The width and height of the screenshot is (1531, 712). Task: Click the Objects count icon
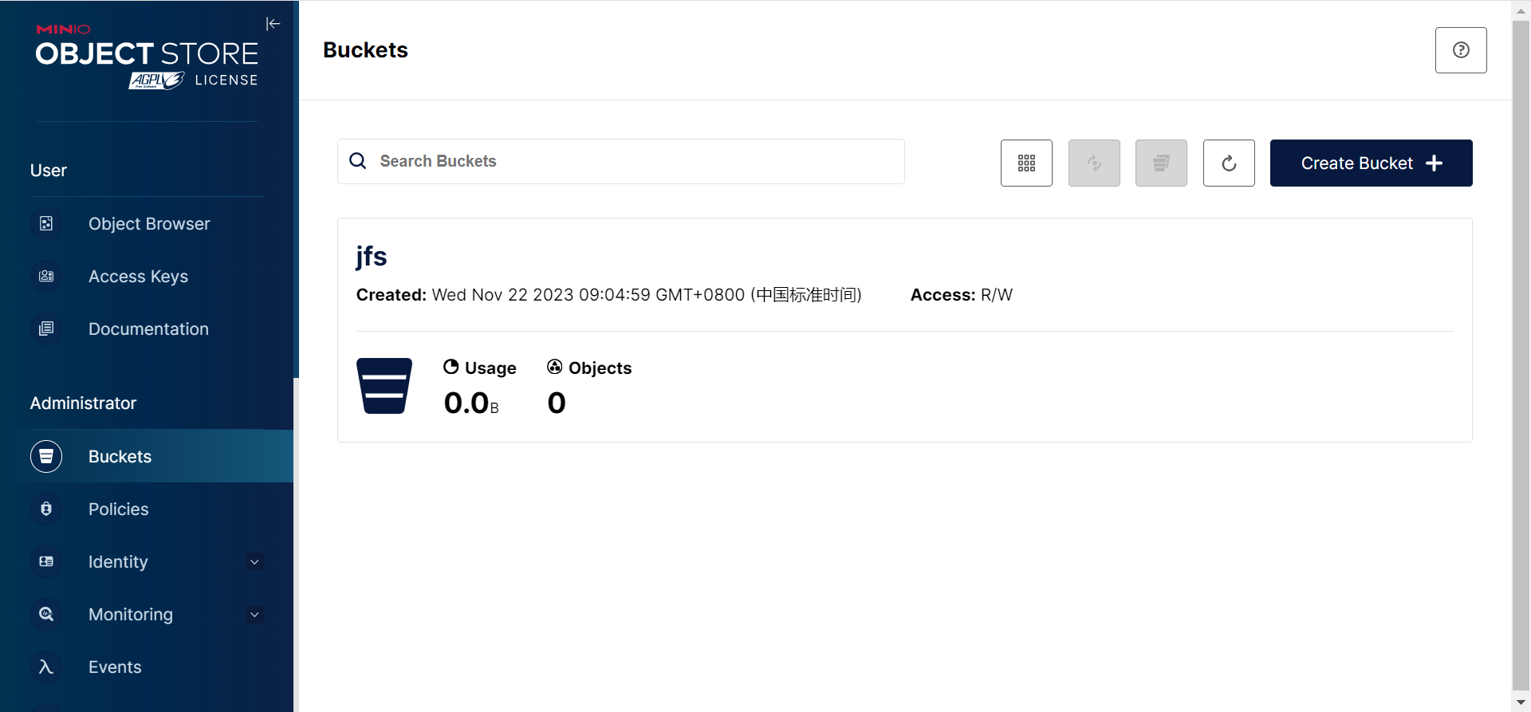tap(555, 367)
